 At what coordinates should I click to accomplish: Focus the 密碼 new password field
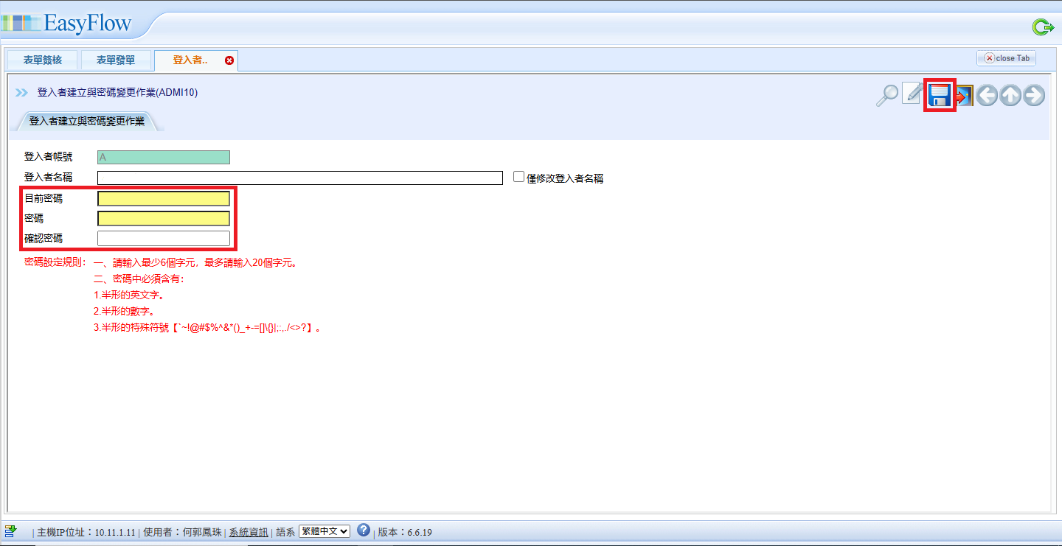pyautogui.click(x=164, y=218)
